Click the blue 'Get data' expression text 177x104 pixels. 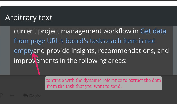point(153,31)
